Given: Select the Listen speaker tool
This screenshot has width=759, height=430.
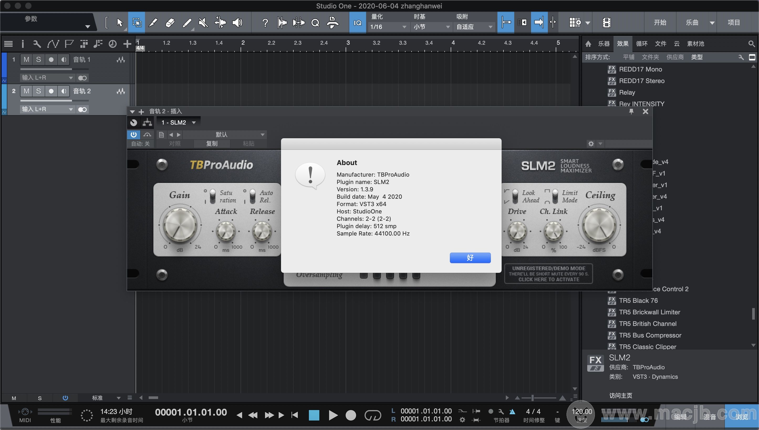Looking at the screenshot, I should pos(237,22).
